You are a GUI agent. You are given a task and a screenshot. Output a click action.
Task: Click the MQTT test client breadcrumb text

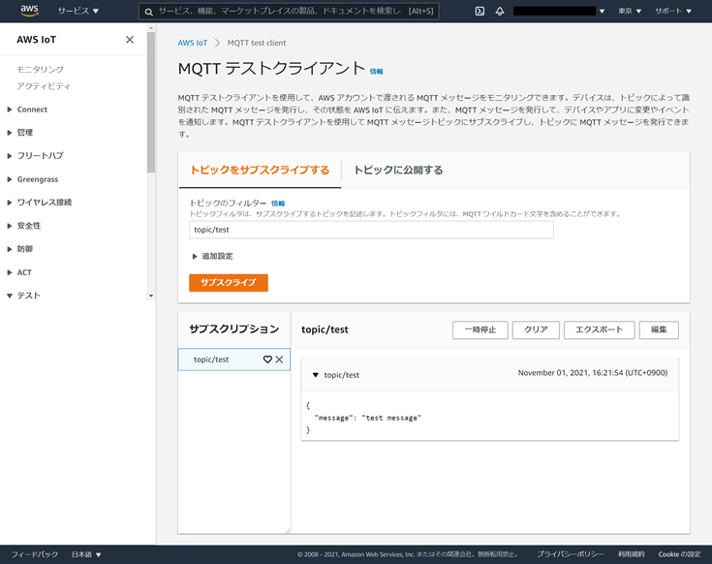click(257, 43)
